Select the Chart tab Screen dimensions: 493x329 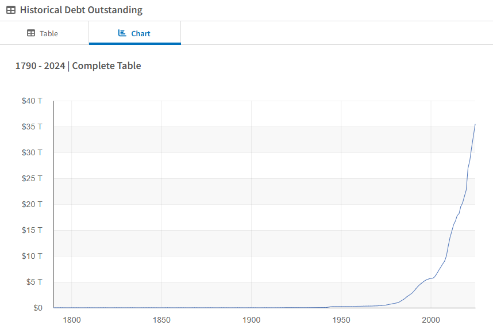134,33
